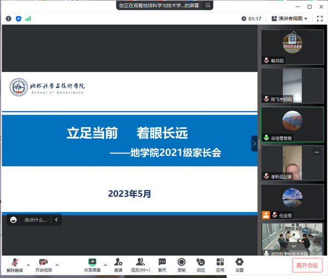The image size is (328, 278).
Task: Expand audio options arrow beside 解除静音
Action: [28, 265]
